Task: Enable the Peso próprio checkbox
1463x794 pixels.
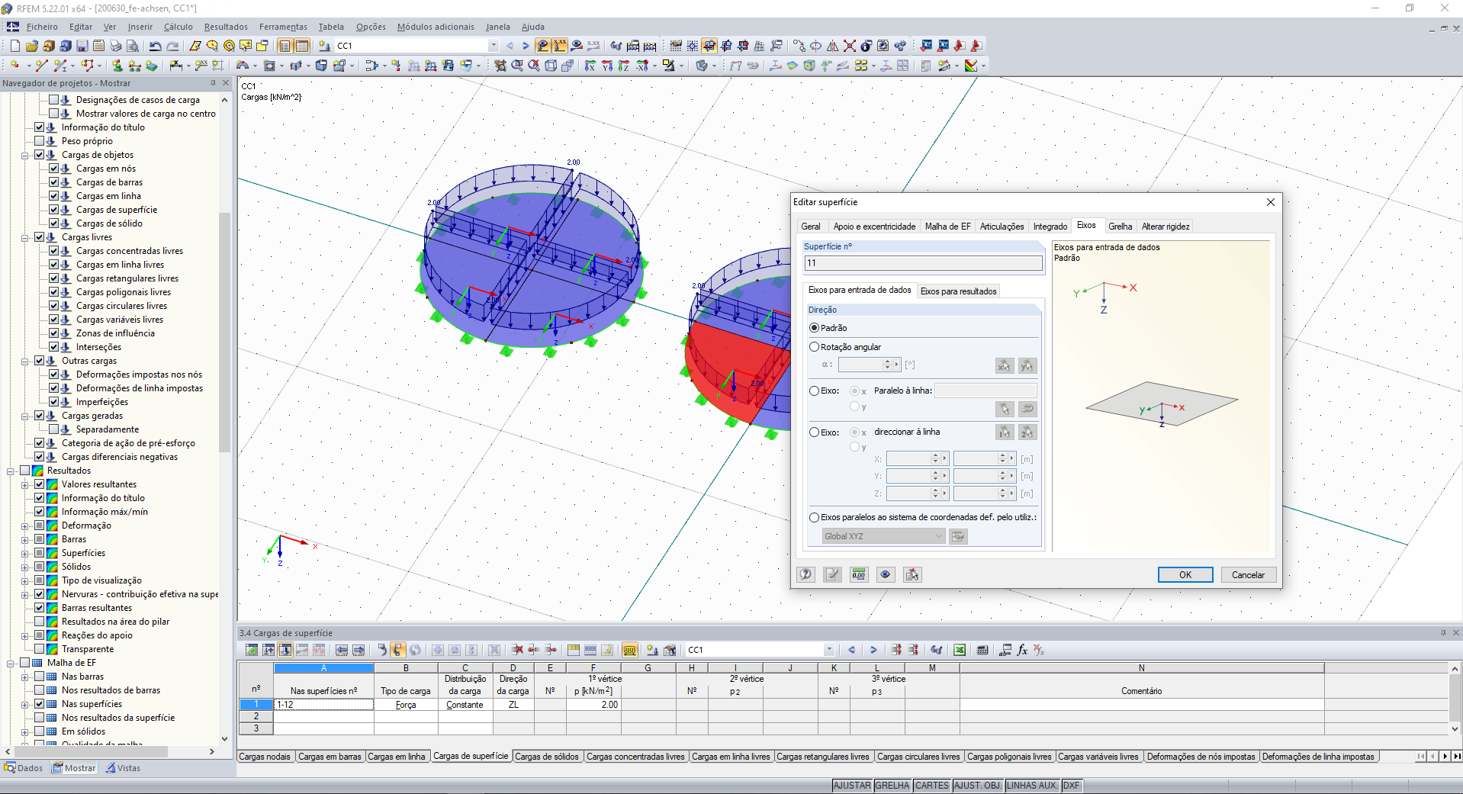Action: (x=40, y=141)
